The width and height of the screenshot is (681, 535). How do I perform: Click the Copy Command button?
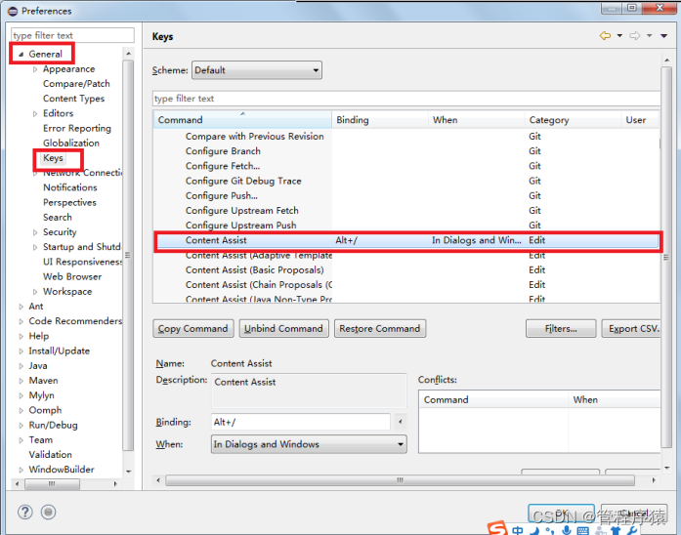tap(193, 328)
